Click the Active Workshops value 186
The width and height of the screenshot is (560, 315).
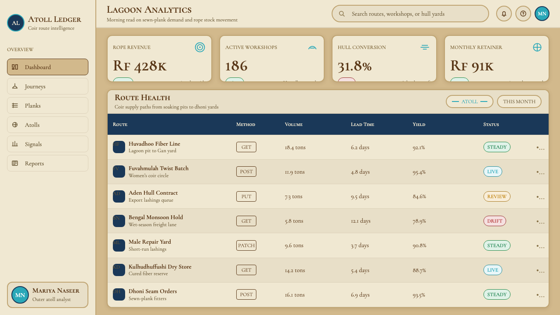pyautogui.click(x=236, y=66)
